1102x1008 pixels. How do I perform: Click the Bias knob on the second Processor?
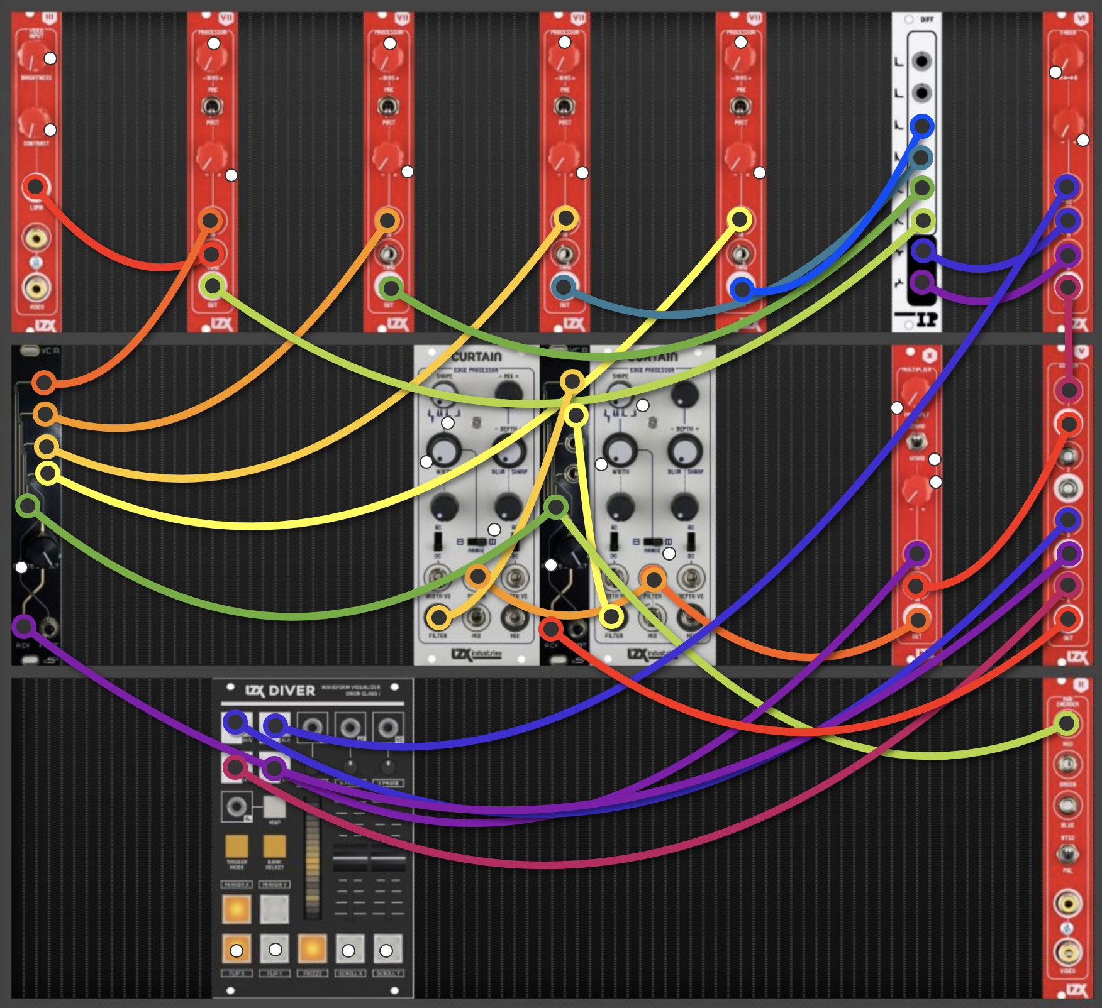(x=388, y=57)
